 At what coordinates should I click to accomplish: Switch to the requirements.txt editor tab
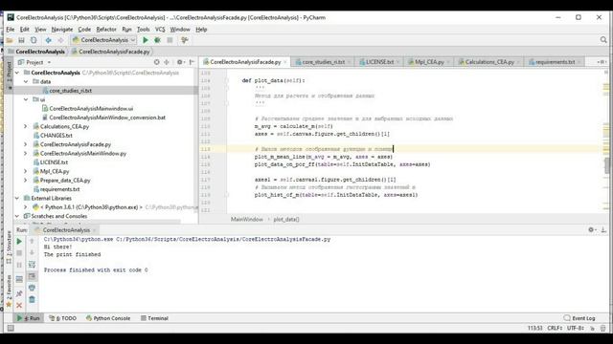[x=556, y=62]
